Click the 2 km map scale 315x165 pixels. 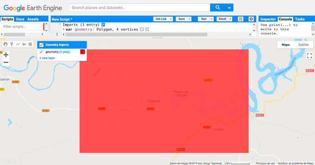point(237,163)
